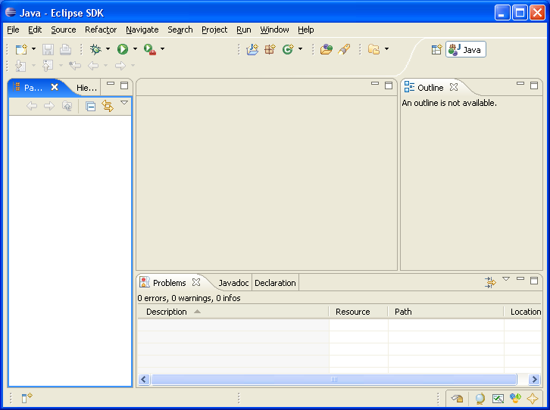The width and height of the screenshot is (550, 410).
Task: Click the Path column header
Action: pyautogui.click(x=445, y=312)
